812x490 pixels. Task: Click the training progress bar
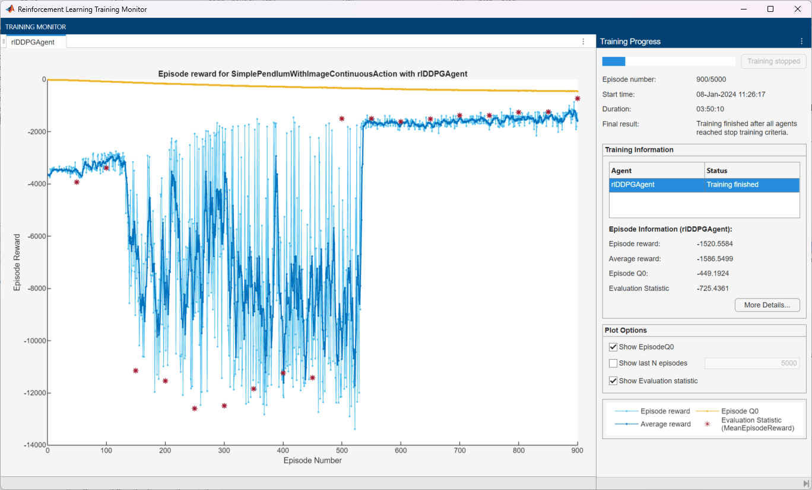pos(668,62)
